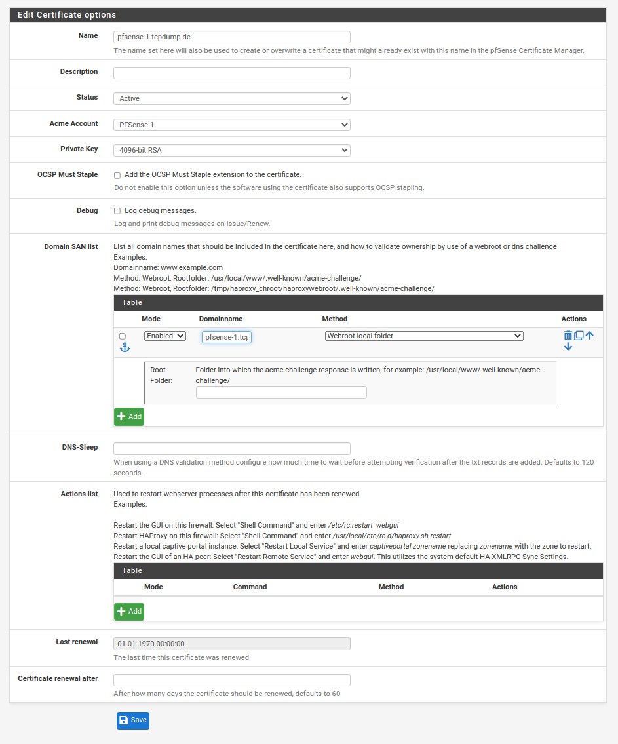618x744 pixels.
Task: Open the Enabled mode dropdown in the domain row
Action: click(165, 336)
